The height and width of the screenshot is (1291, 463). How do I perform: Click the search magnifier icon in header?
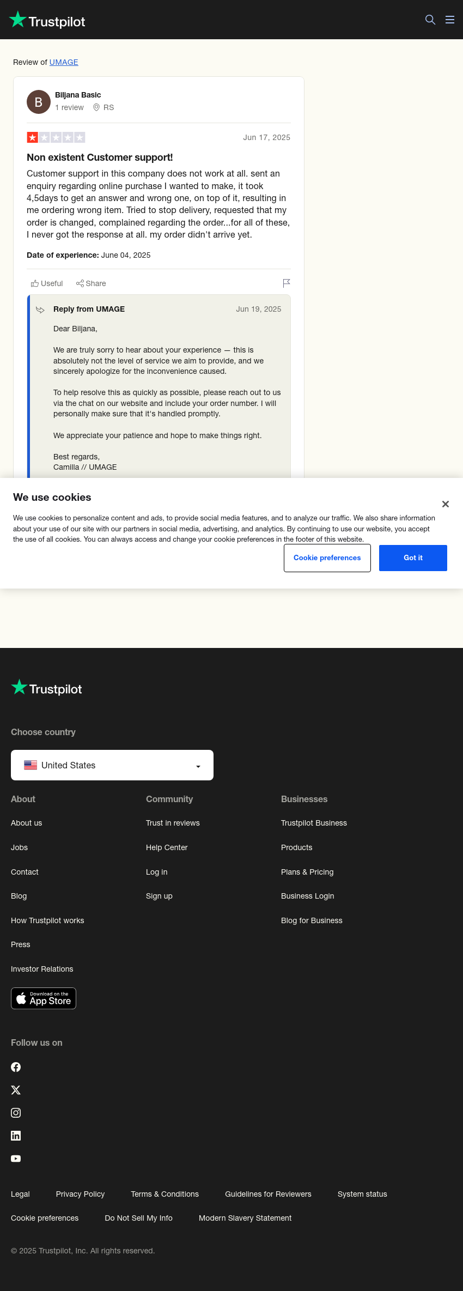click(x=430, y=20)
